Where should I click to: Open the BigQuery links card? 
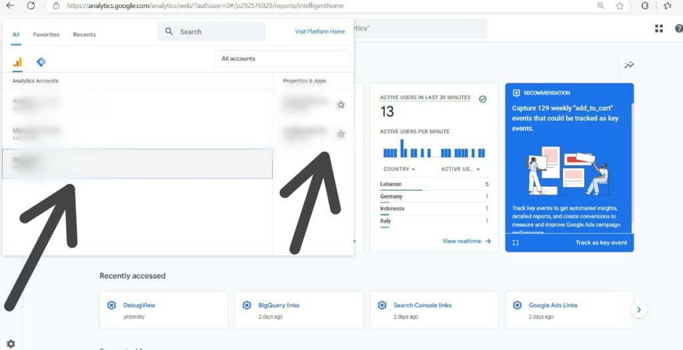(x=299, y=310)
